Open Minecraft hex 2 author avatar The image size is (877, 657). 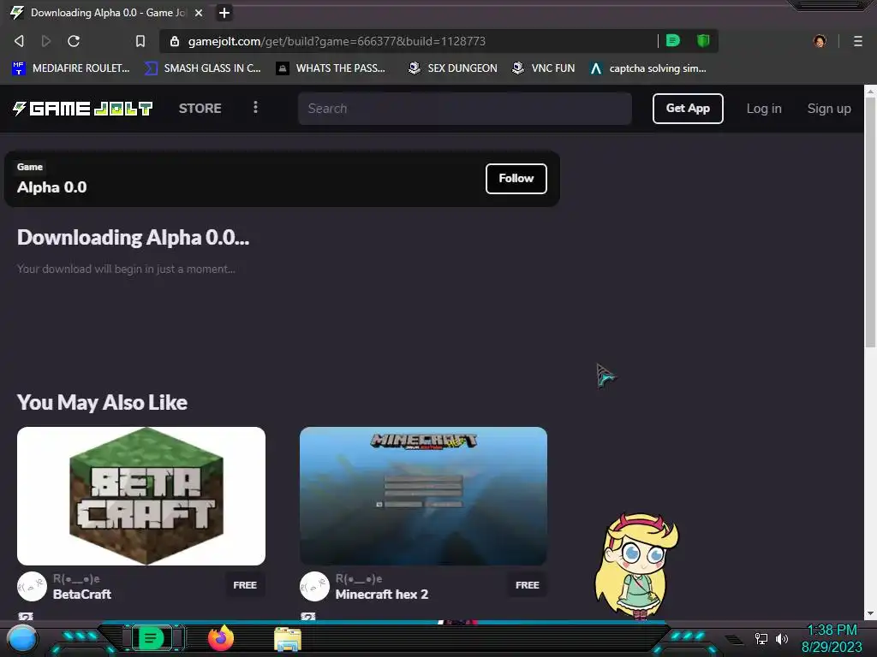point(314,587)
